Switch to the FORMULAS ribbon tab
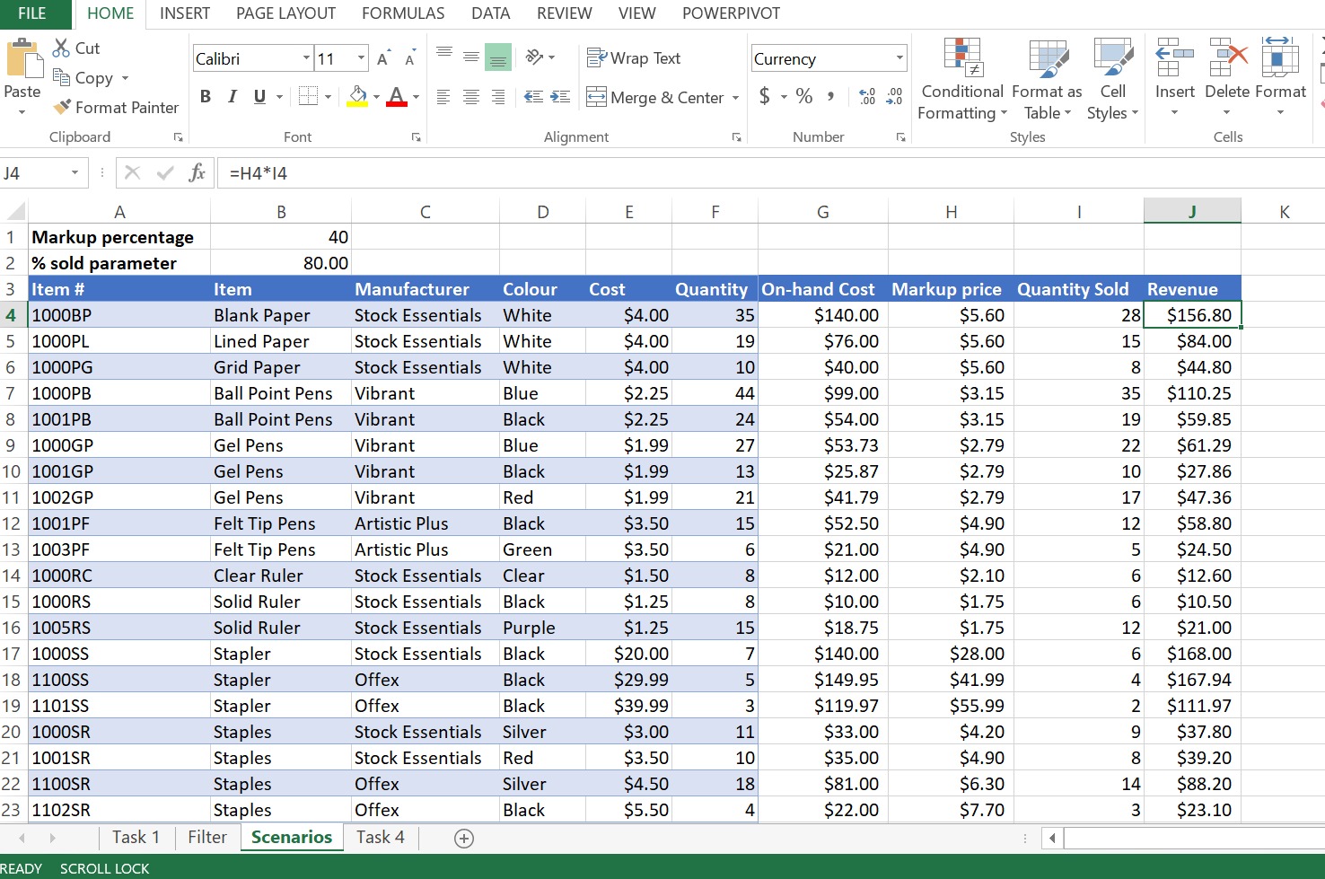1325x879 pixels. tap(403, 13)
